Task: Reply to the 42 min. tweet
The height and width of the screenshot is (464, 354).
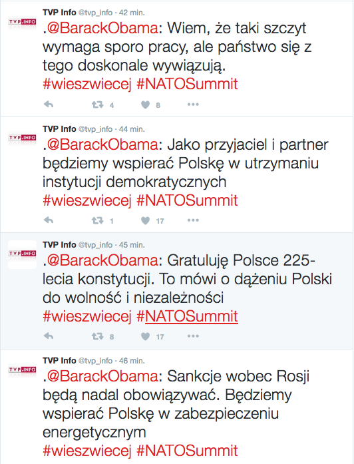Action: pos(49,105)
